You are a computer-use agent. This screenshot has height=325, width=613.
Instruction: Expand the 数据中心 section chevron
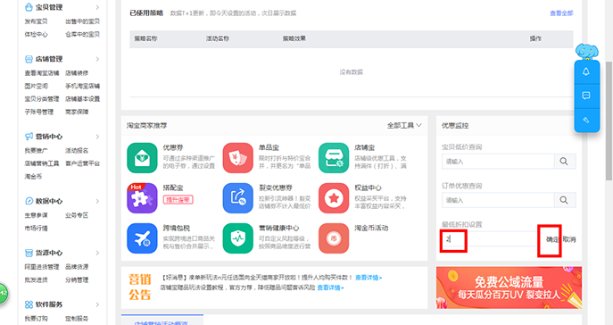(x=97, y=201)
